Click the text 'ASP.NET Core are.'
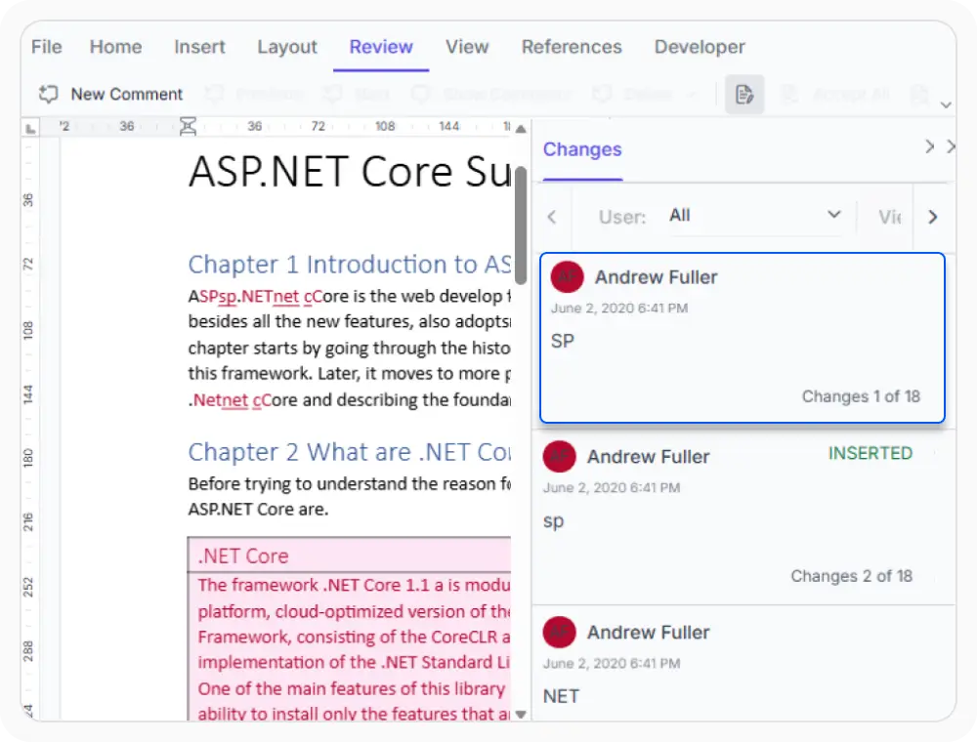 point(258,510)
